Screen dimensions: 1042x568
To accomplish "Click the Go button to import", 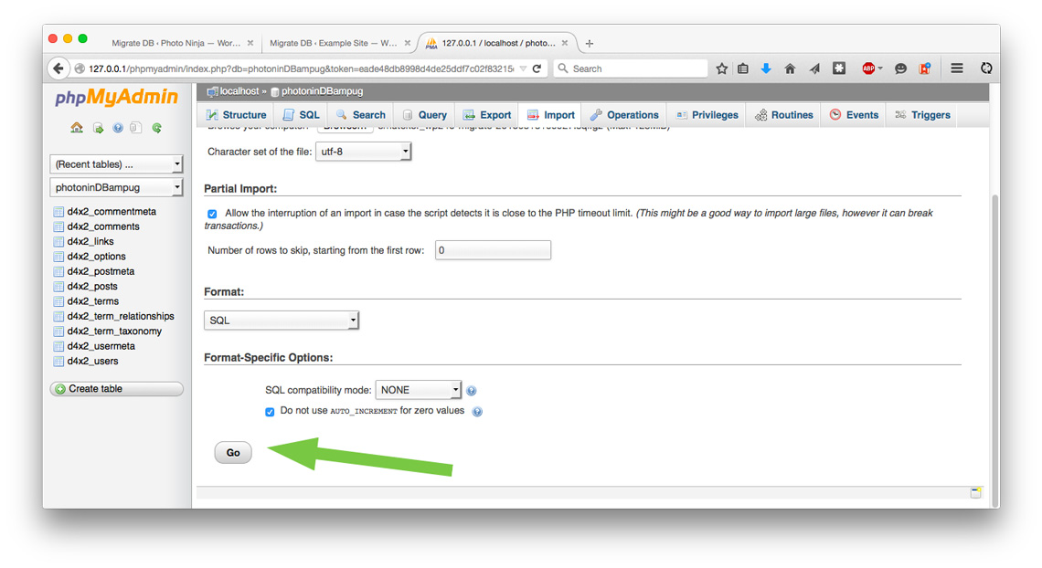I will [x=232, y=453].
